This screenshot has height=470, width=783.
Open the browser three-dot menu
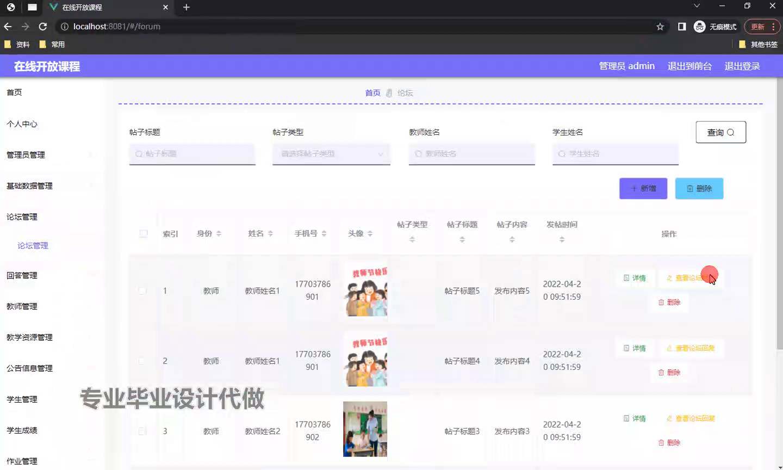click(x=773, y=27)
